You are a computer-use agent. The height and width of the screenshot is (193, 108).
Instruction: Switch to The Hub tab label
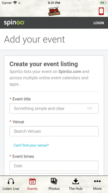pos(75,189)
